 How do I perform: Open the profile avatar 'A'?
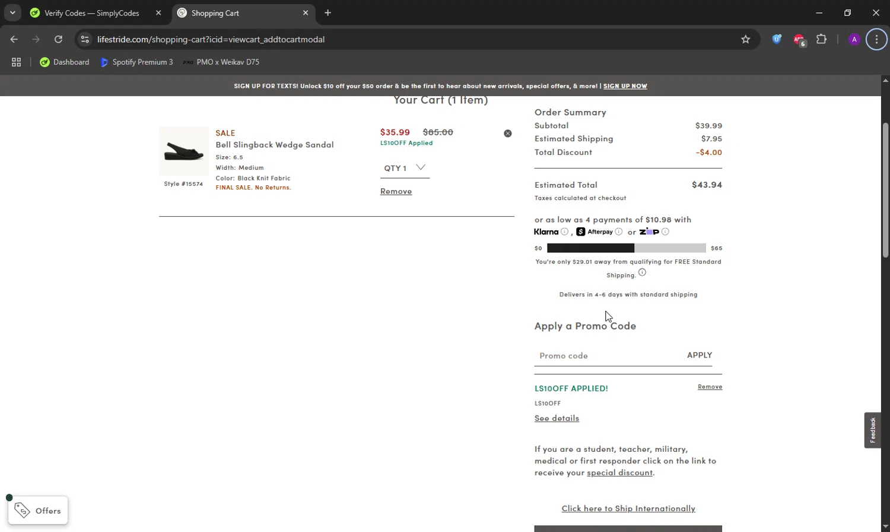[854, 39]
